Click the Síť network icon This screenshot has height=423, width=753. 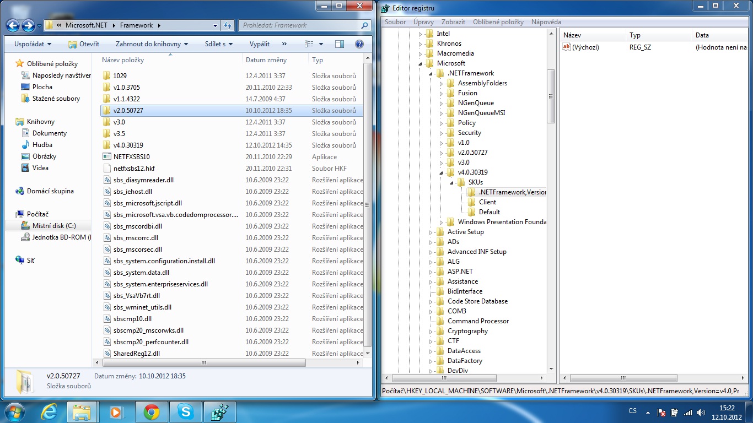pos(20,260)
